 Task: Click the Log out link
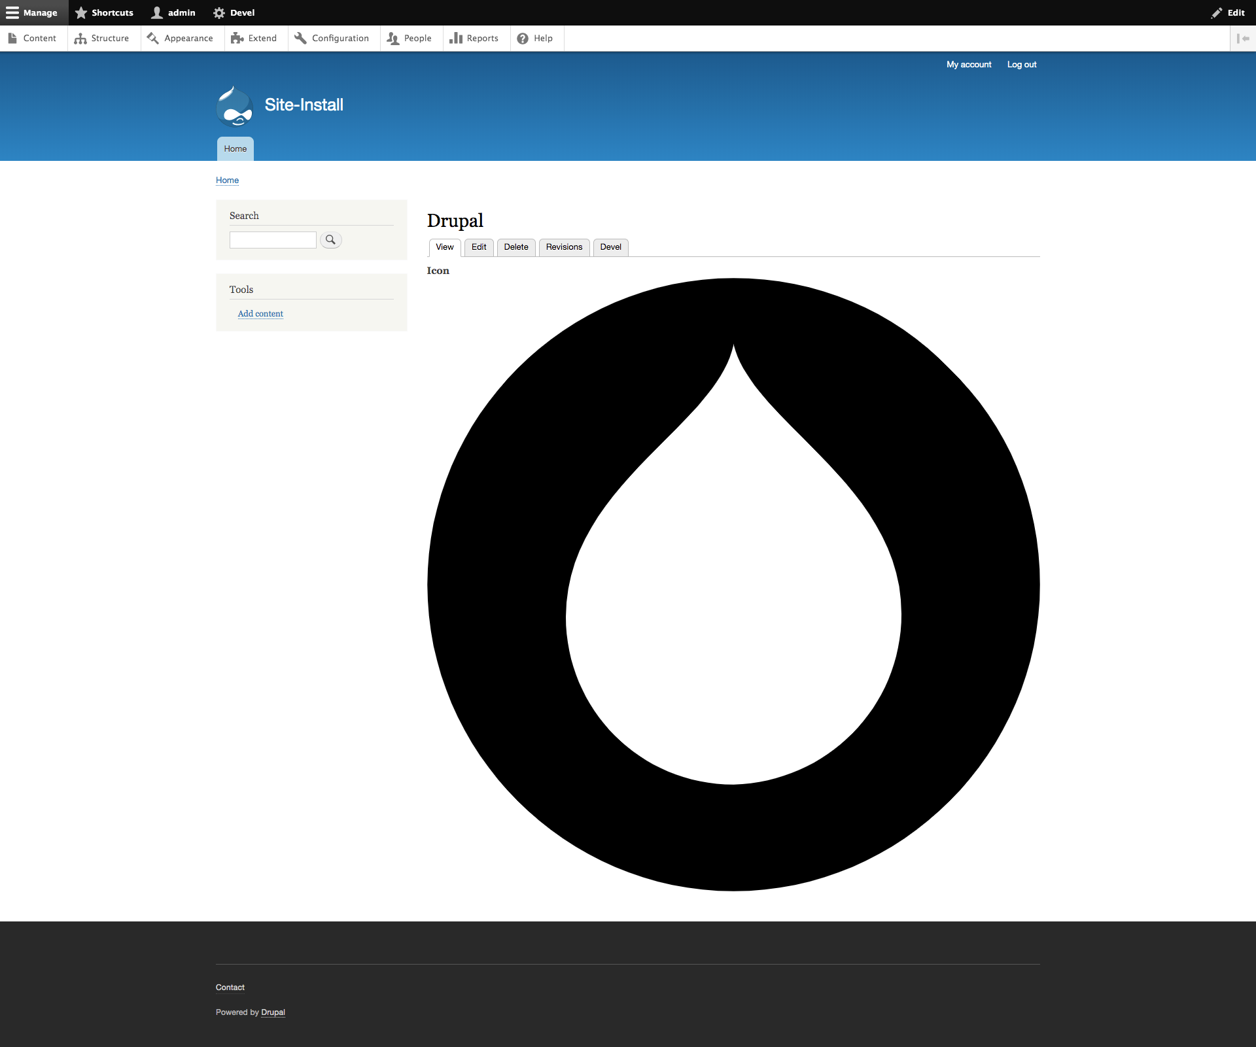pyautogui.click(x=1021, y=64)
